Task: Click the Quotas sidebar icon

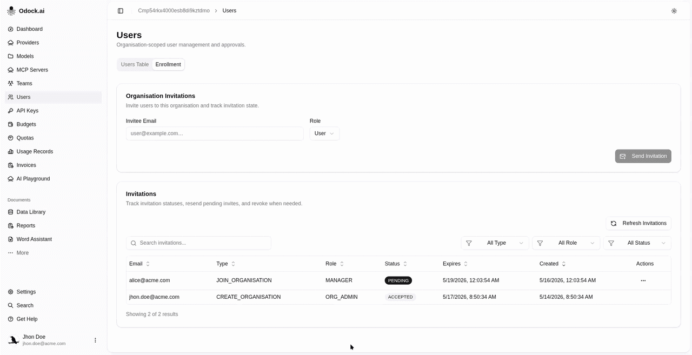Action: (11, 138)
